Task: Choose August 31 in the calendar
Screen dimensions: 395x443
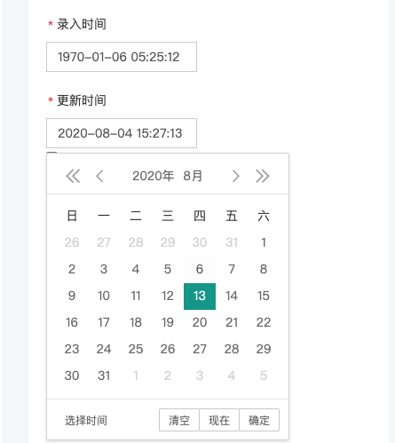Action: tap(104, 376)
